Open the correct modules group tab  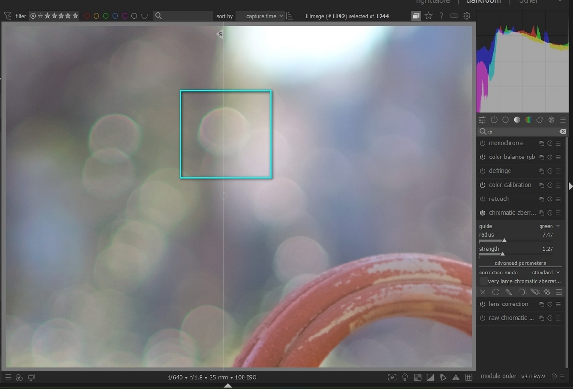point(540,120)
